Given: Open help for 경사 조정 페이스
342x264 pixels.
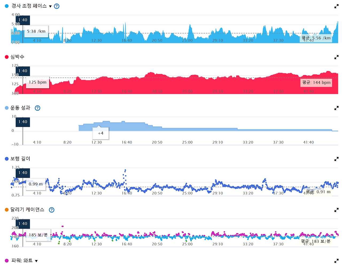Looking at the screenshot, I should point(57,6).
